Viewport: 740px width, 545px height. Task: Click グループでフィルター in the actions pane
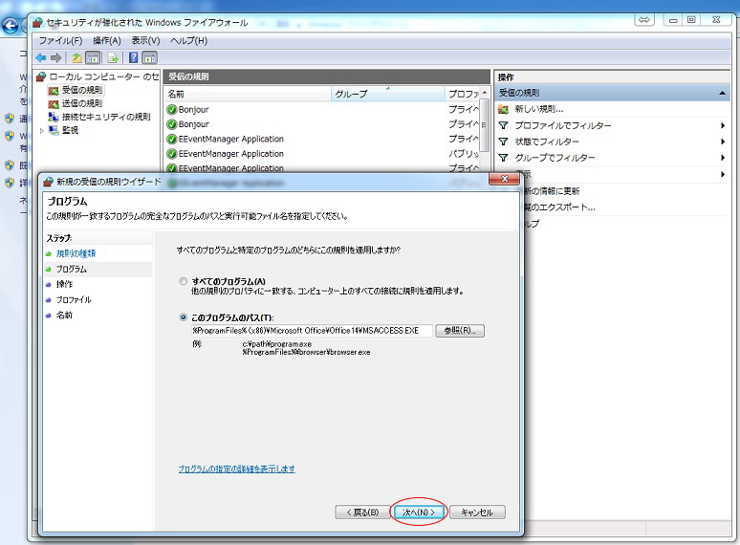(x=555, y=158)
